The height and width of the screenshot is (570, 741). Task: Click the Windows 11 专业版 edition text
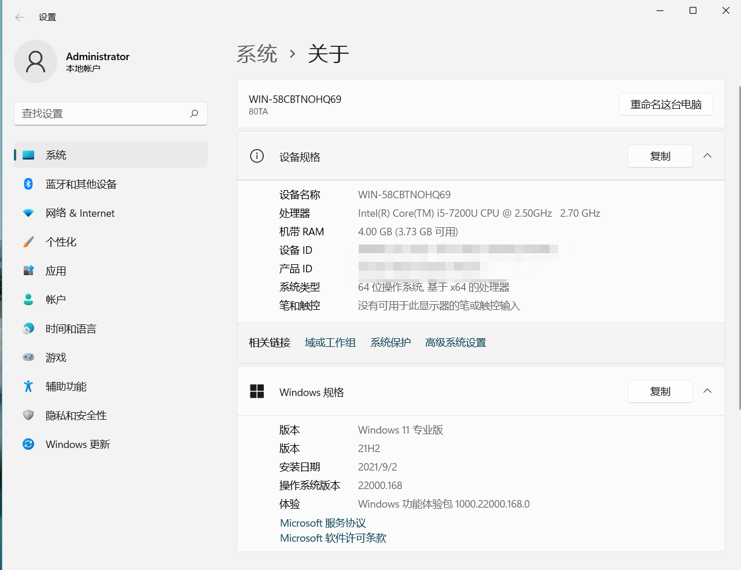pyautogui.click(x=400, y=430)
